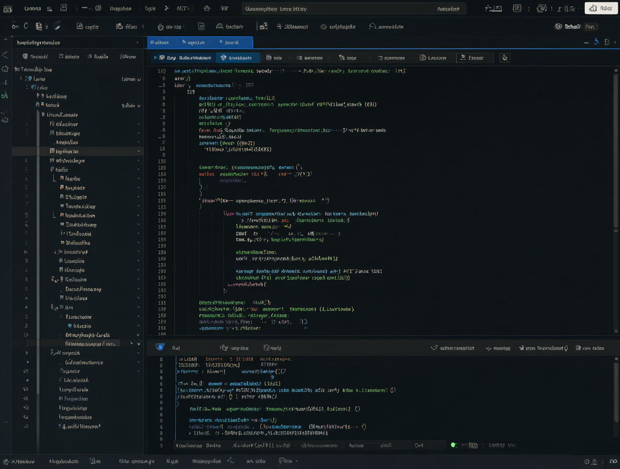Click the blue person icon right of the editor tabs
This screenshot has height=469, width=620.
596,42
